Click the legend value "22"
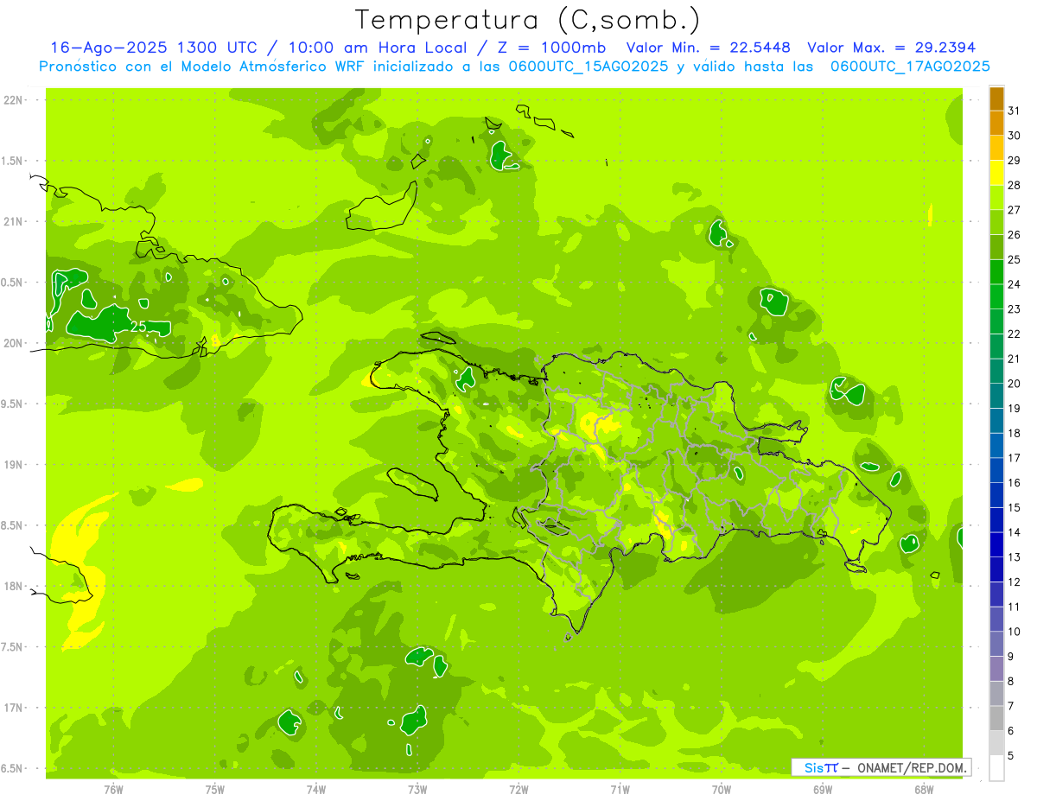The width and height of the screenshot is (1037, 801). coord(1015,334)
